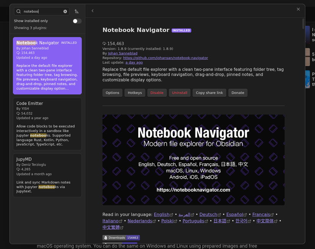The height and width of the screenshot is (249, 315).
Task: Toggle the Show installed only switch
Action: [77, 21]
